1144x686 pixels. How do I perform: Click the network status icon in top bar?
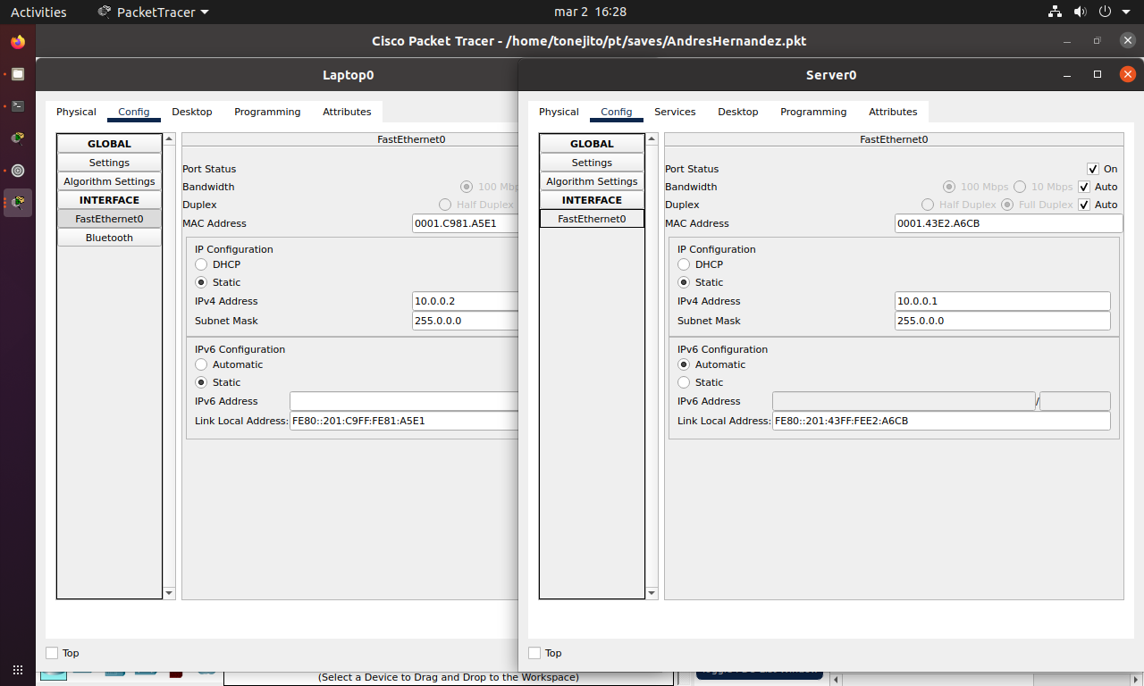click(x=1055, y=13)
